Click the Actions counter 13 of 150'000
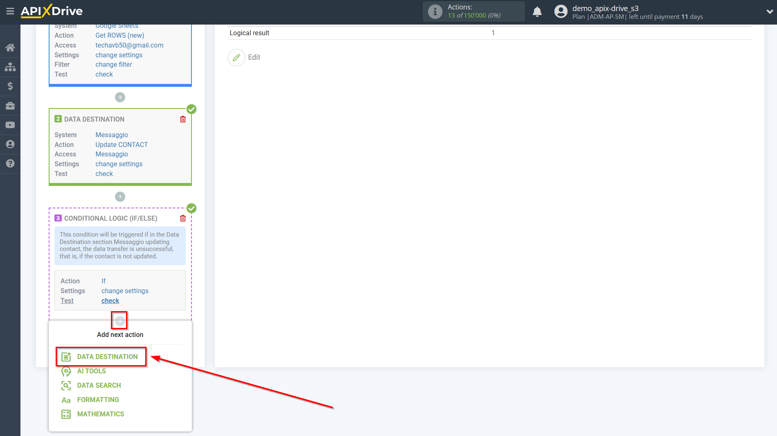The width and height of the screenshot is (777, 436). point(474,16)
